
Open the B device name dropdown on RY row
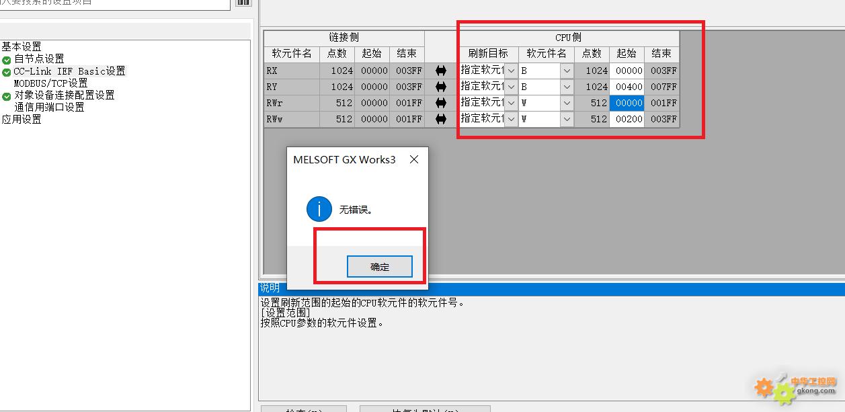(567, 86)
